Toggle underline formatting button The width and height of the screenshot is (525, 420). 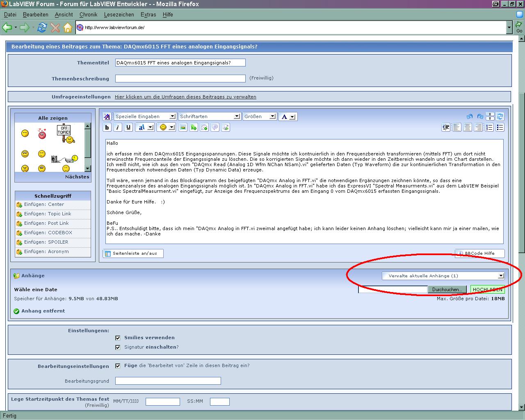[128, 128]
